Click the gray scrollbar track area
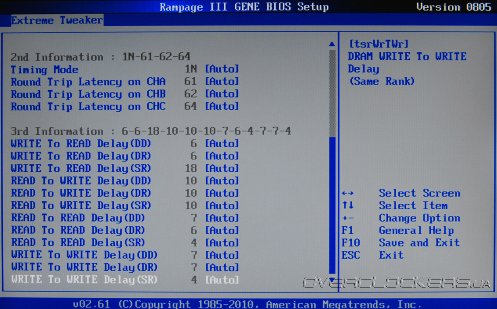The width and height of the screenshot is (497, 309). 332,93
